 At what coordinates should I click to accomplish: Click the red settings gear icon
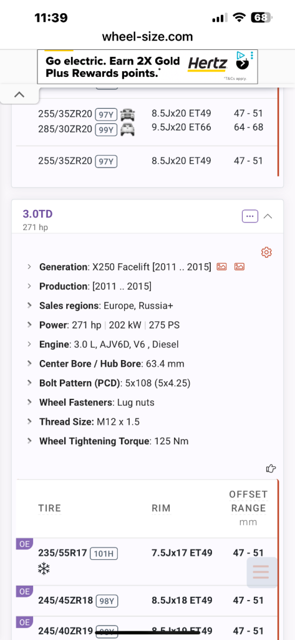(266, 252)
